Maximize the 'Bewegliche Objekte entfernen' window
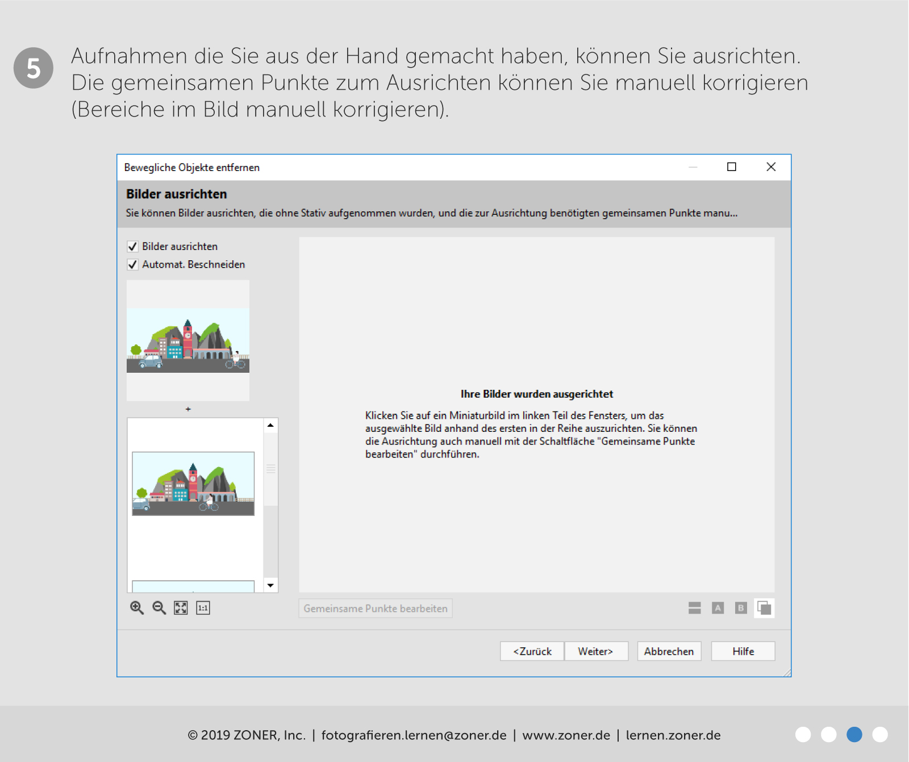909x762 pixels. click(x=732, y=167)
